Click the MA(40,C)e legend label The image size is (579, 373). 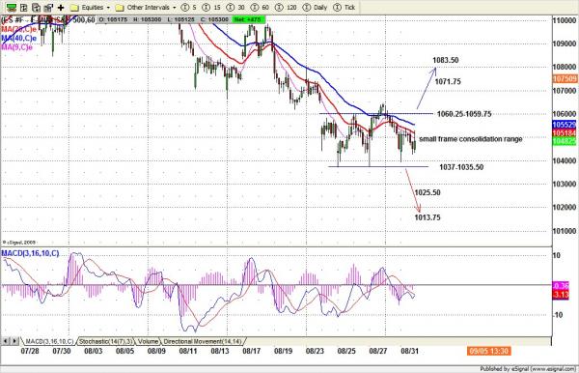19,38
